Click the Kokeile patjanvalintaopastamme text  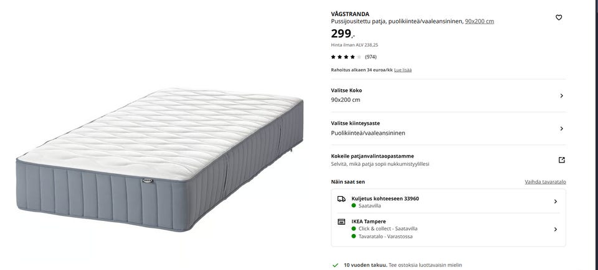pos(372,156)
